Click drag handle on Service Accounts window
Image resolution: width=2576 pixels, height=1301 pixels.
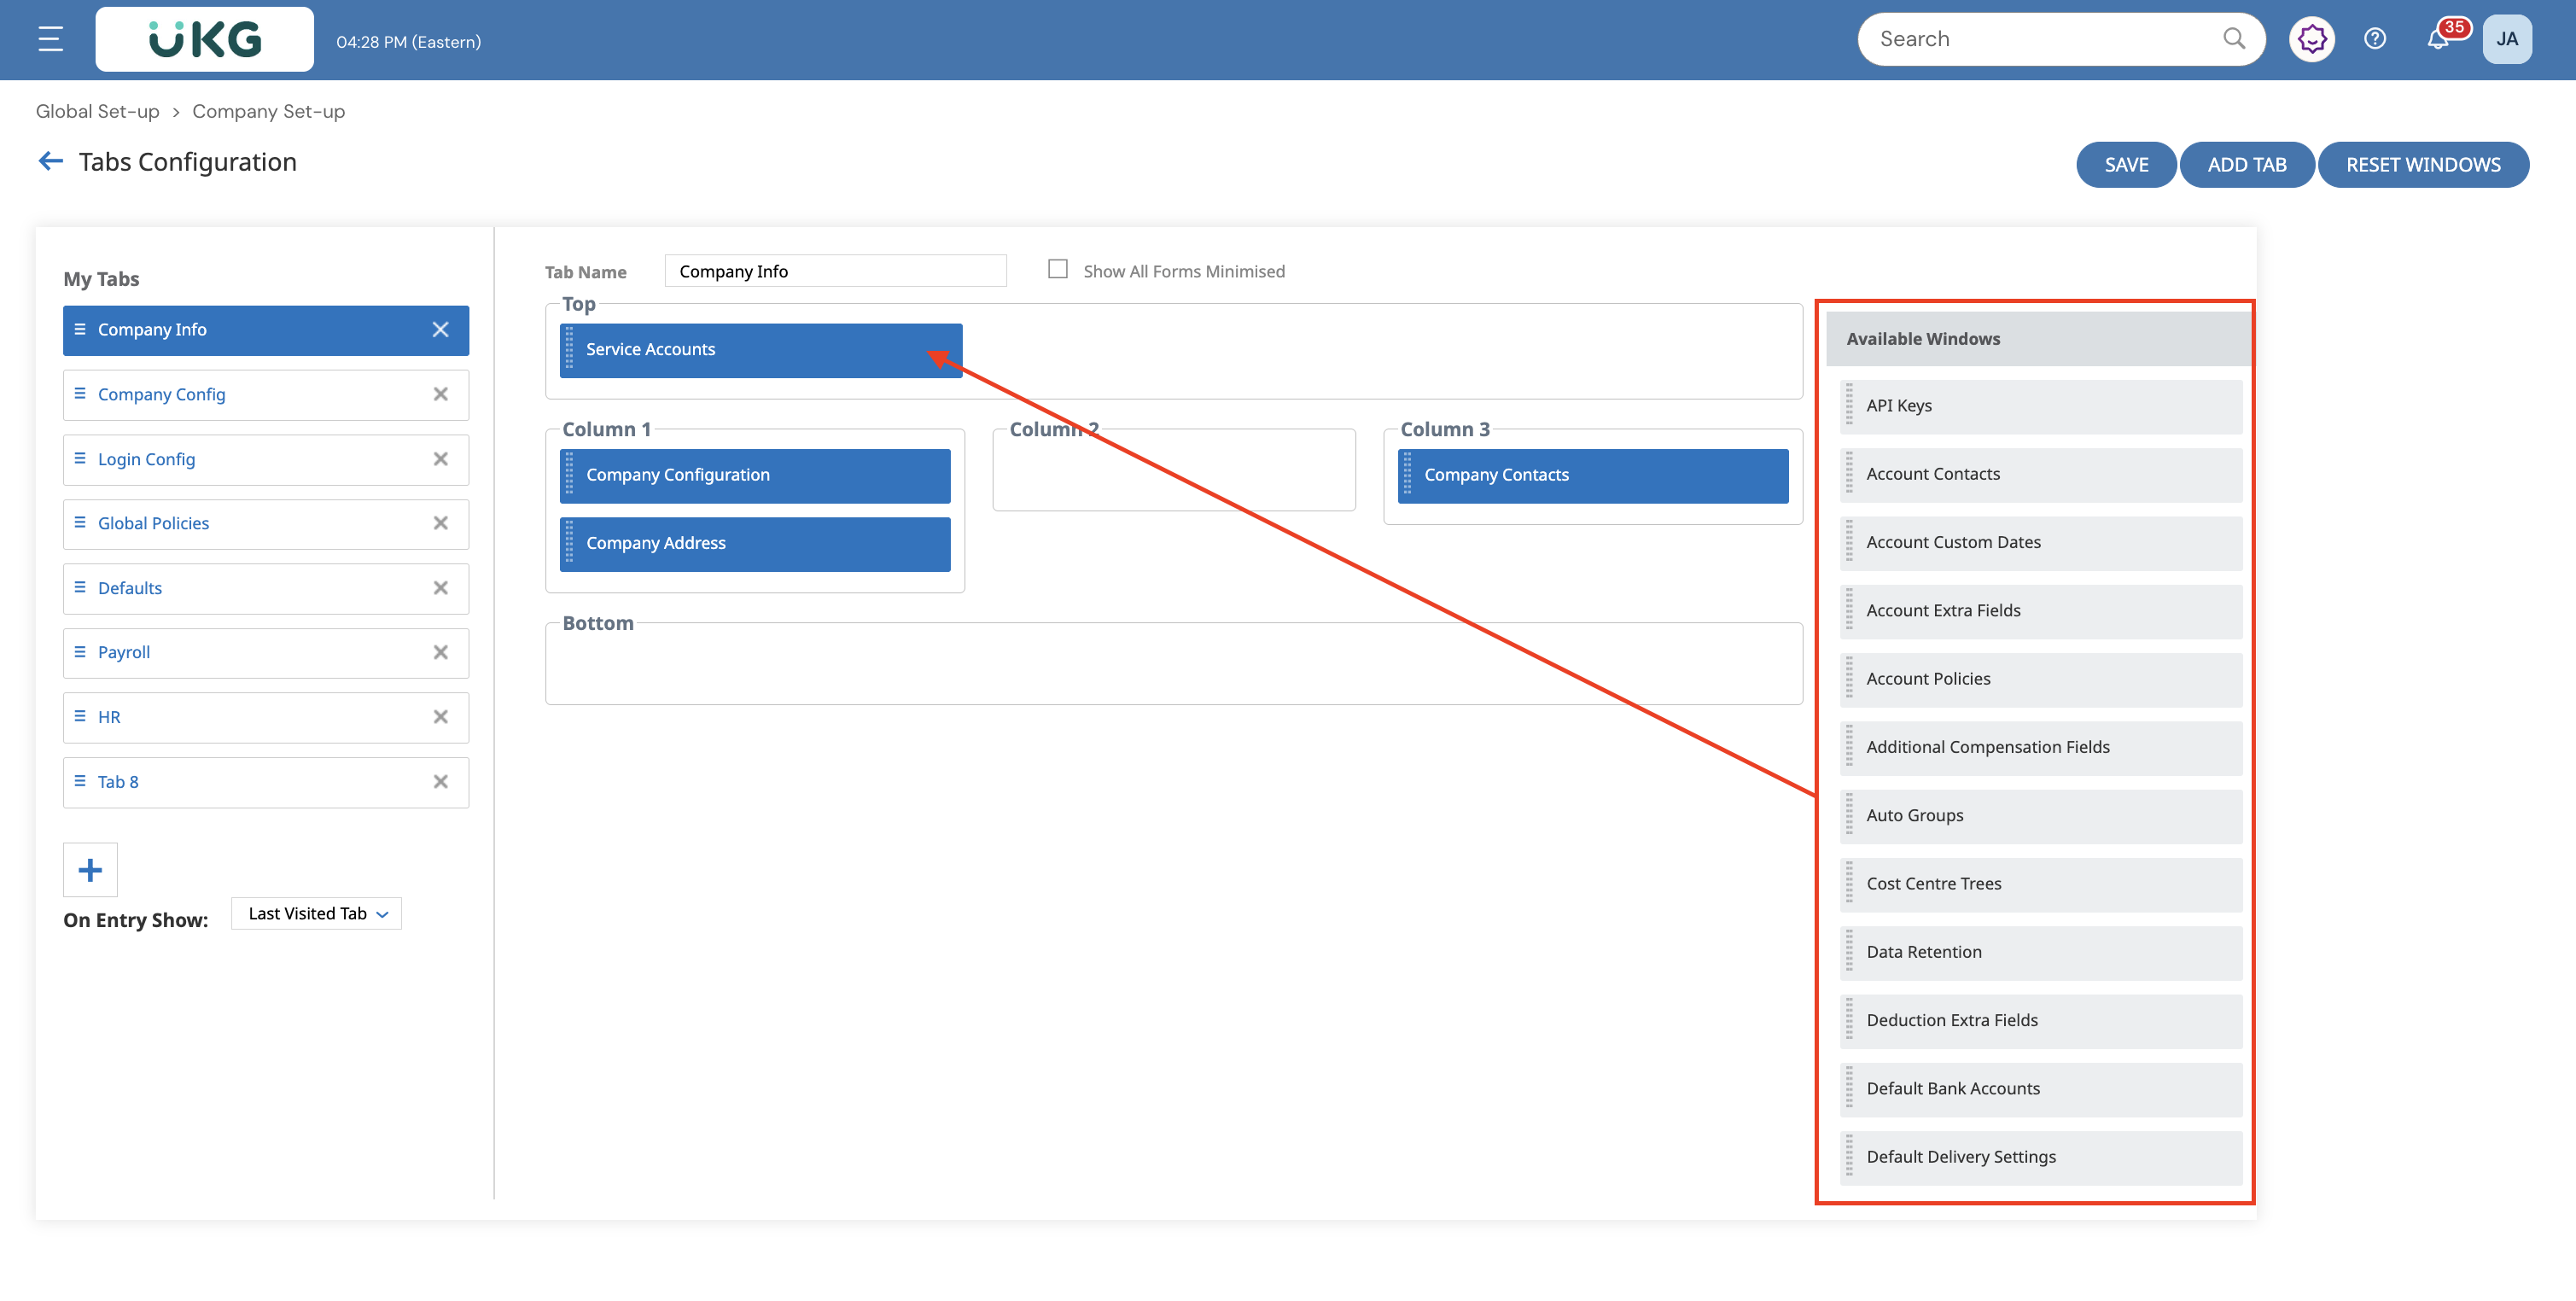(x=570, y=349)
